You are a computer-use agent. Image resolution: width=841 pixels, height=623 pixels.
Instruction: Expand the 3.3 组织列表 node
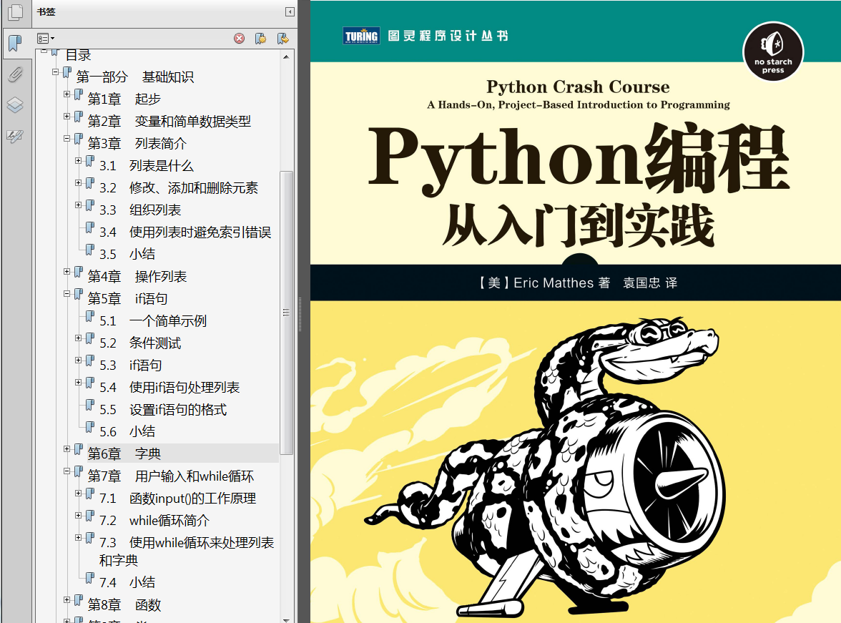click(x=79, y=205)
